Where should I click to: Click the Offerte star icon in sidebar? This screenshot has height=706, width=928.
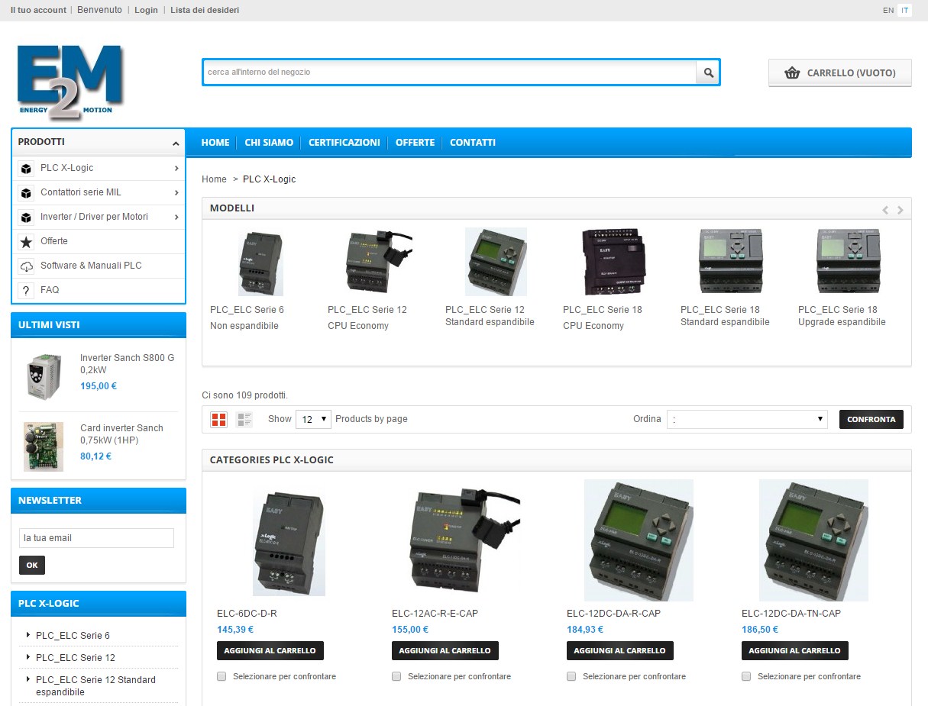(27, 242)
